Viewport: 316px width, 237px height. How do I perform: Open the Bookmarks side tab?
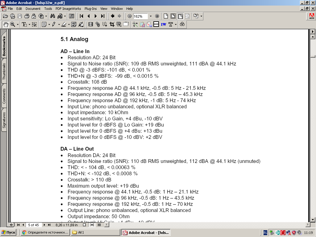click(4, 46)
